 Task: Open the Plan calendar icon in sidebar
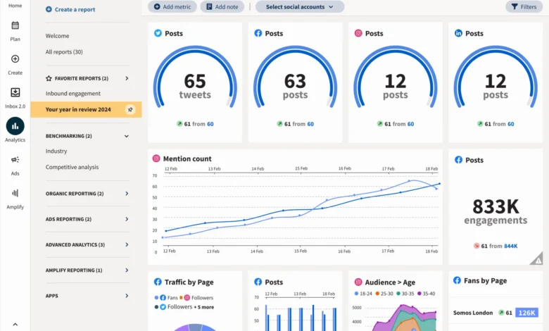click(15, 25)
